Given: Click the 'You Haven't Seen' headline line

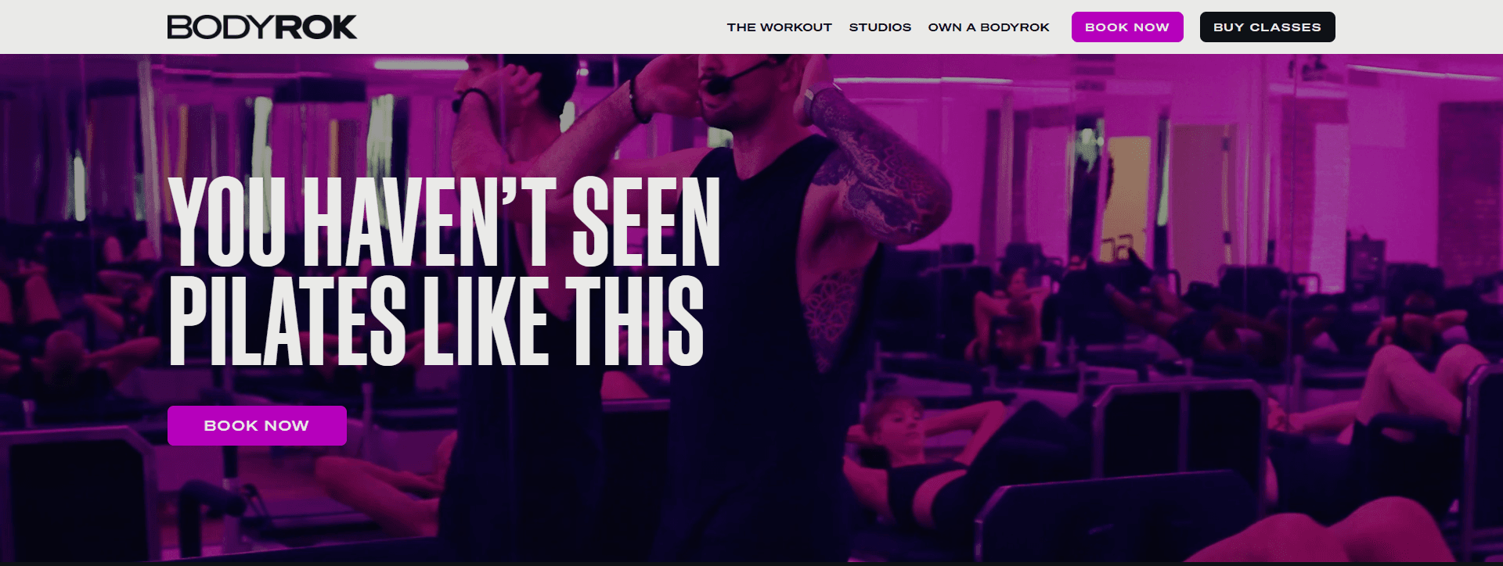Looking at the screenshot, I should 444,222.
